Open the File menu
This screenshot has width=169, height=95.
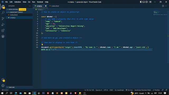coord(6,2)
